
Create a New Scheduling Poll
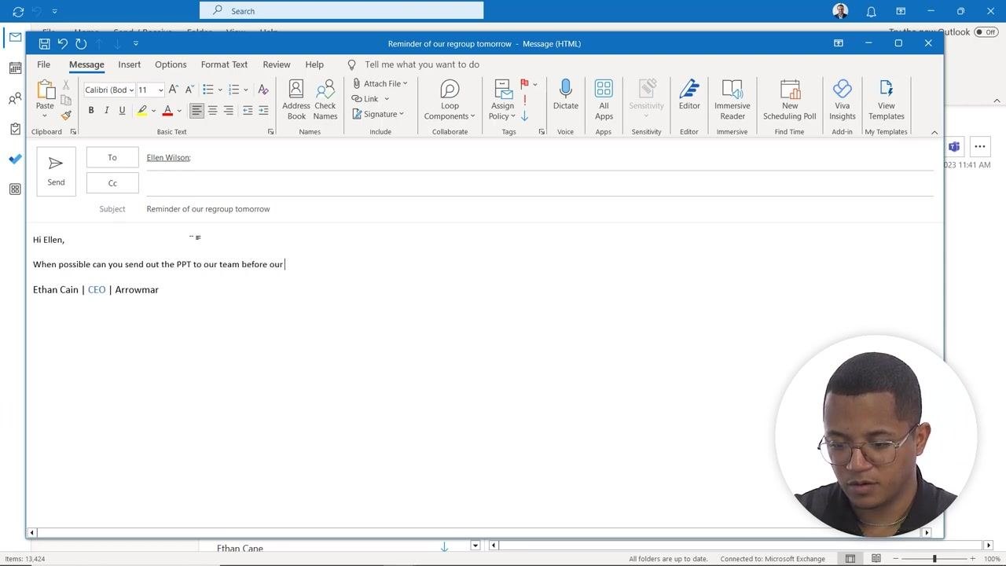pos(789,100)
